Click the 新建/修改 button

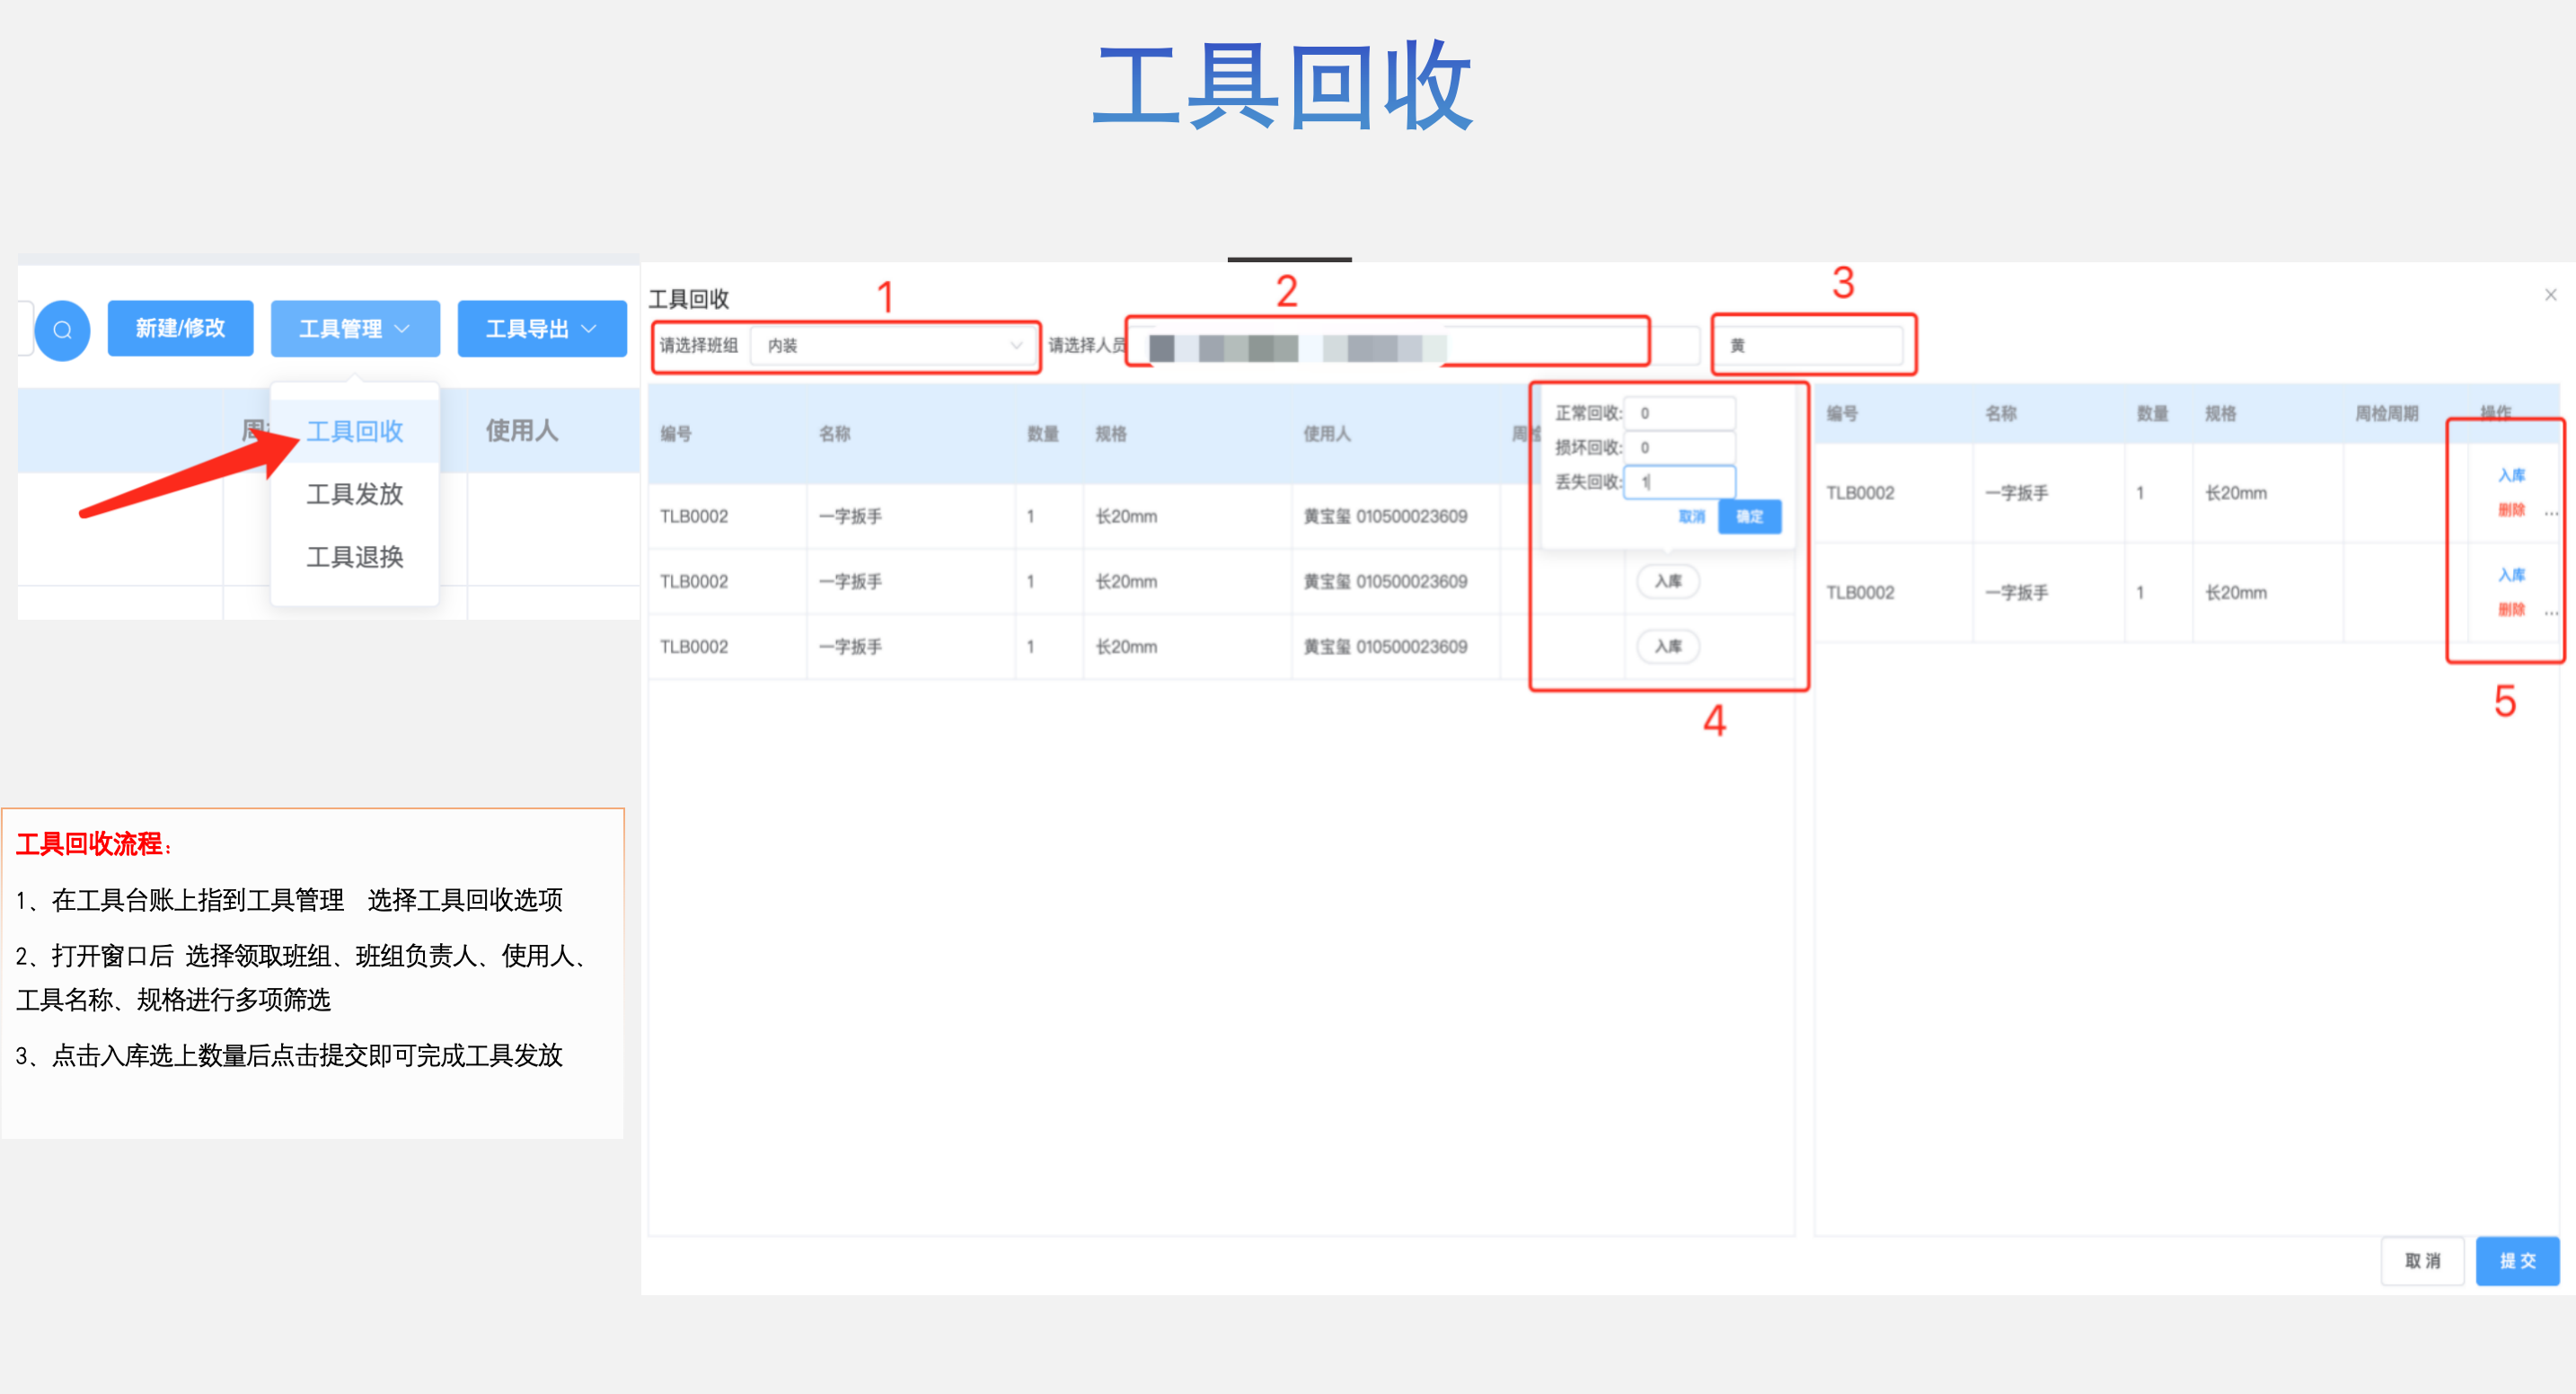tap(180, 328)
